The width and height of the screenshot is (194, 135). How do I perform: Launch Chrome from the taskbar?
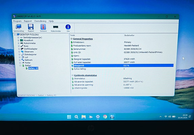105,116
